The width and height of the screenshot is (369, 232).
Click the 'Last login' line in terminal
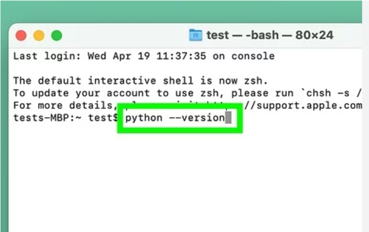144,56
